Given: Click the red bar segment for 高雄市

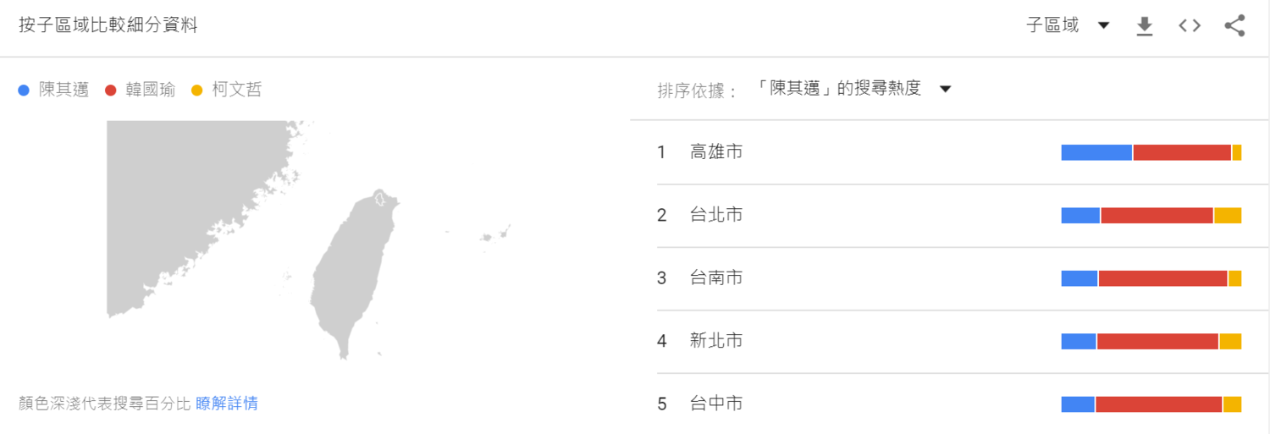Looking at the screenshot, I should point(1182,152).
